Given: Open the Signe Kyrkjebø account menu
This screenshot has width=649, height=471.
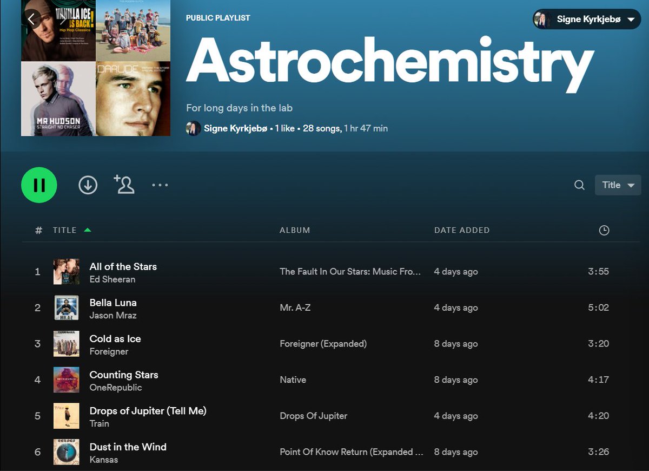Looking at the screenshot, I should click(587, 19).
